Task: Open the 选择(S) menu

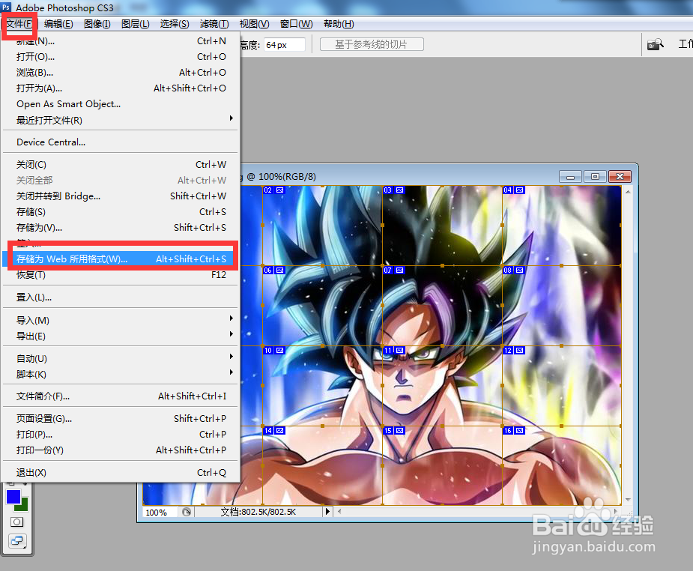Action: click(x=175, y=24)
